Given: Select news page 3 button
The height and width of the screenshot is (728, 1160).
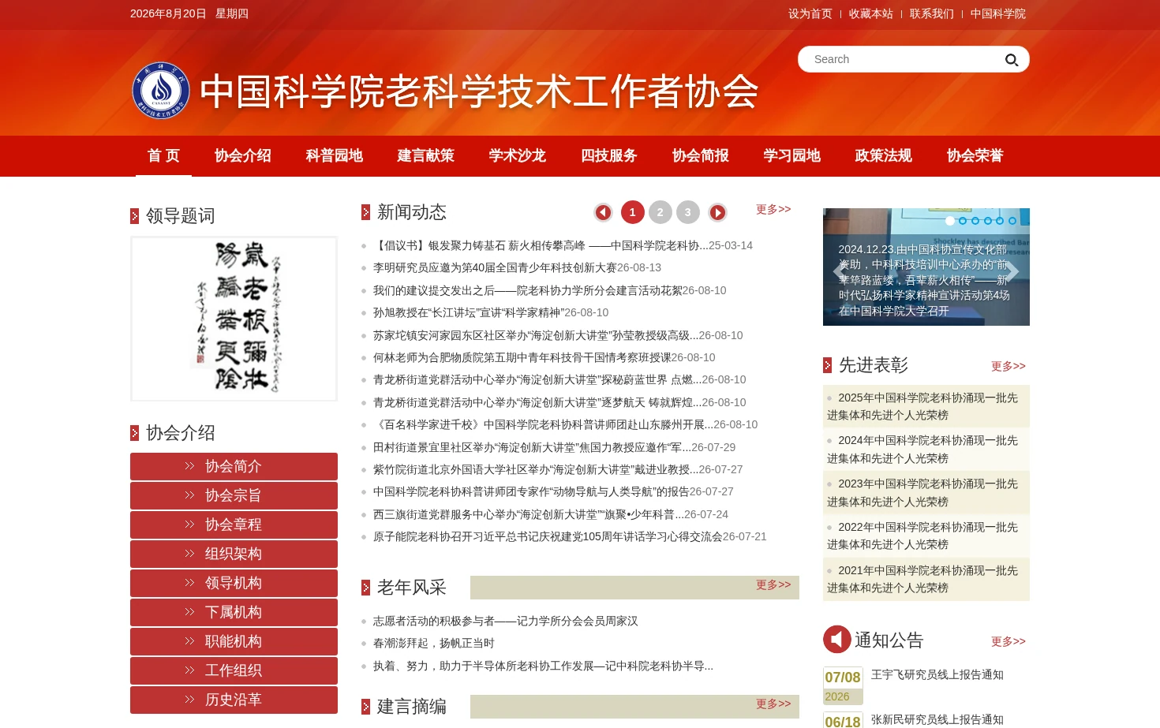Looking at the screenshot, I should [x=688, y=212].
